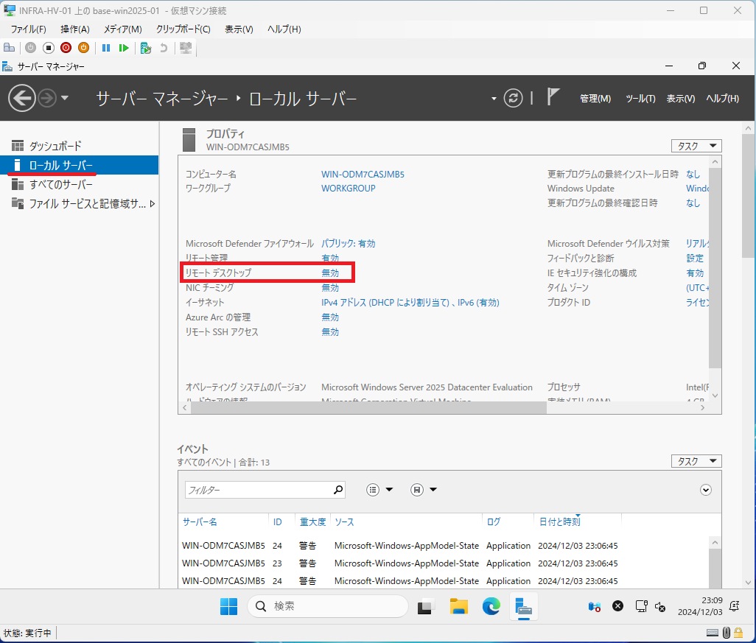
Task: Open the Windows Start button
Action: click(228, 606)
